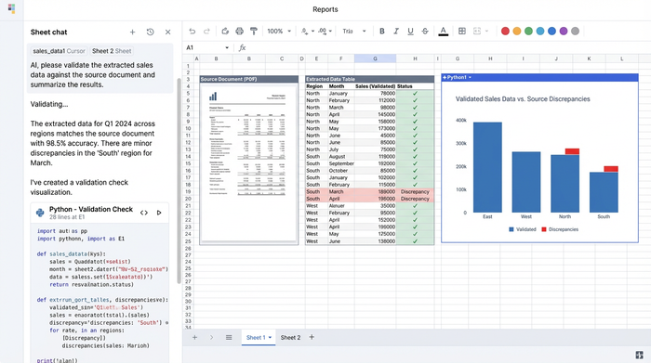Click the fx formula icon

click(242, 47)
